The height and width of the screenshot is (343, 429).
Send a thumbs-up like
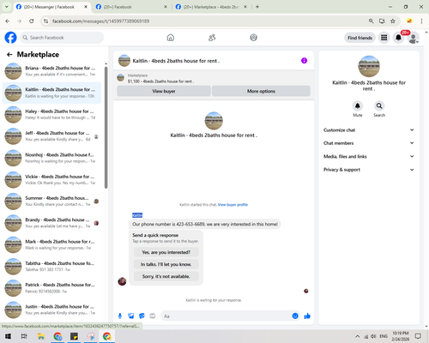pos(307,316)
